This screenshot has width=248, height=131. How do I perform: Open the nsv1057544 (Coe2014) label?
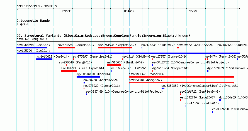pos(33,51)
